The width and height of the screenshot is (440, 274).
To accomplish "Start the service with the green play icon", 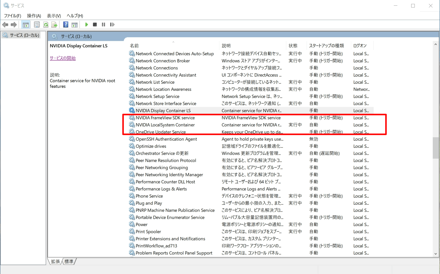I will [x=86, y=24].
